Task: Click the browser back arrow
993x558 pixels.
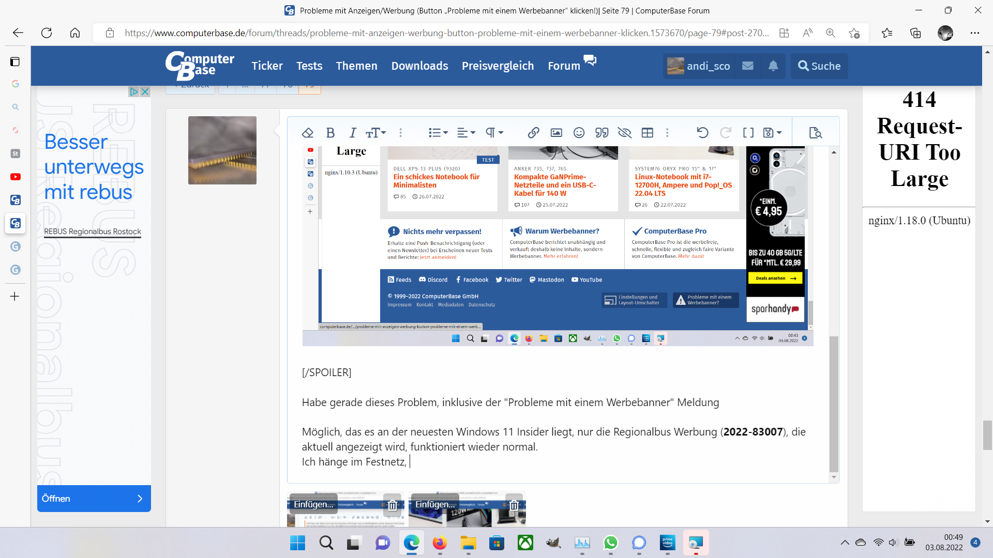Action: click(18, 33)
